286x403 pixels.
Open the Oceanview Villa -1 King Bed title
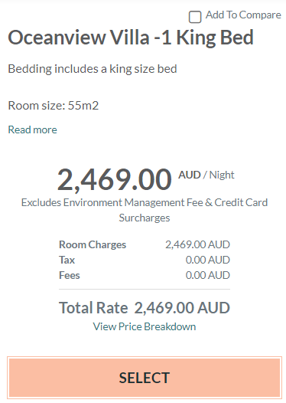click(131, 38)
